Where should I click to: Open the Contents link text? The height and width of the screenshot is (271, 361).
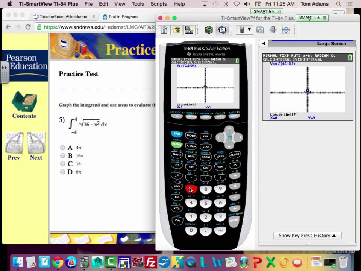(24, 116)
